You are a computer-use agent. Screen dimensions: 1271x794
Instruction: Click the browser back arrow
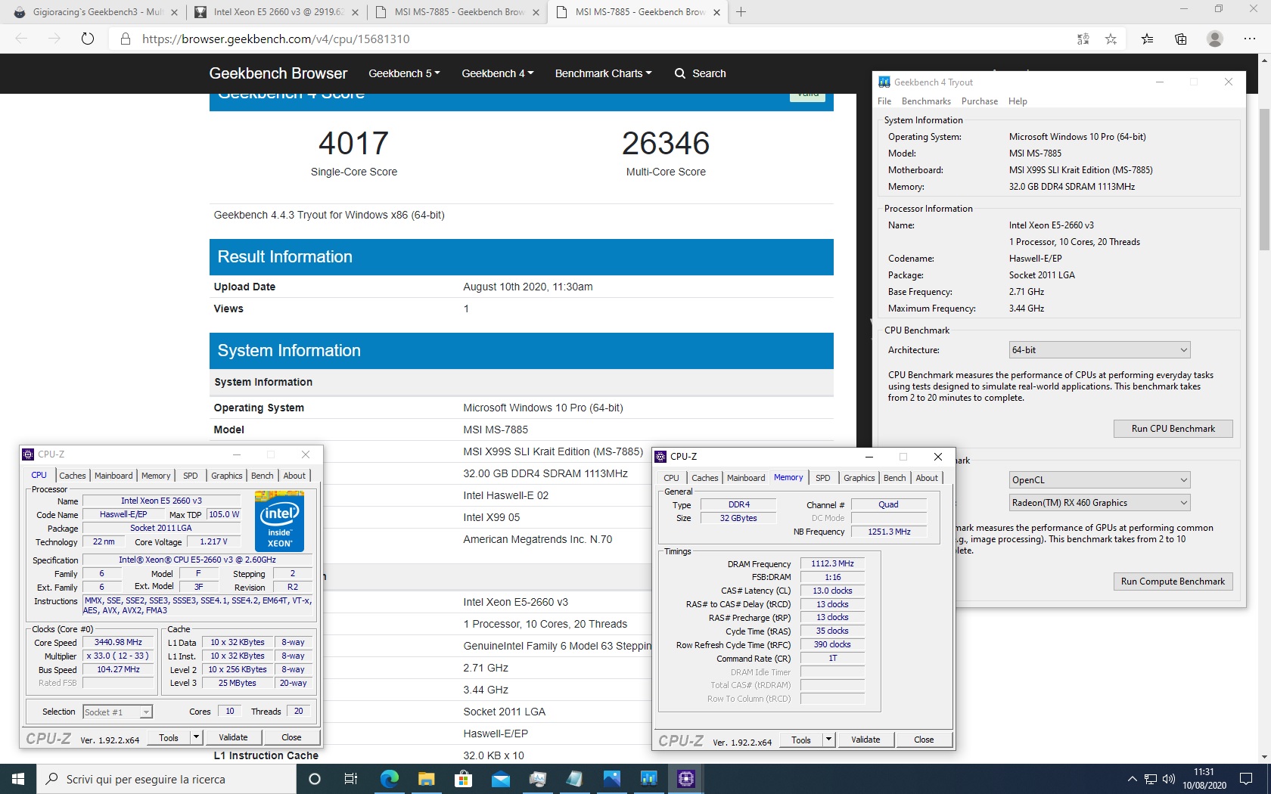(21, 39)
